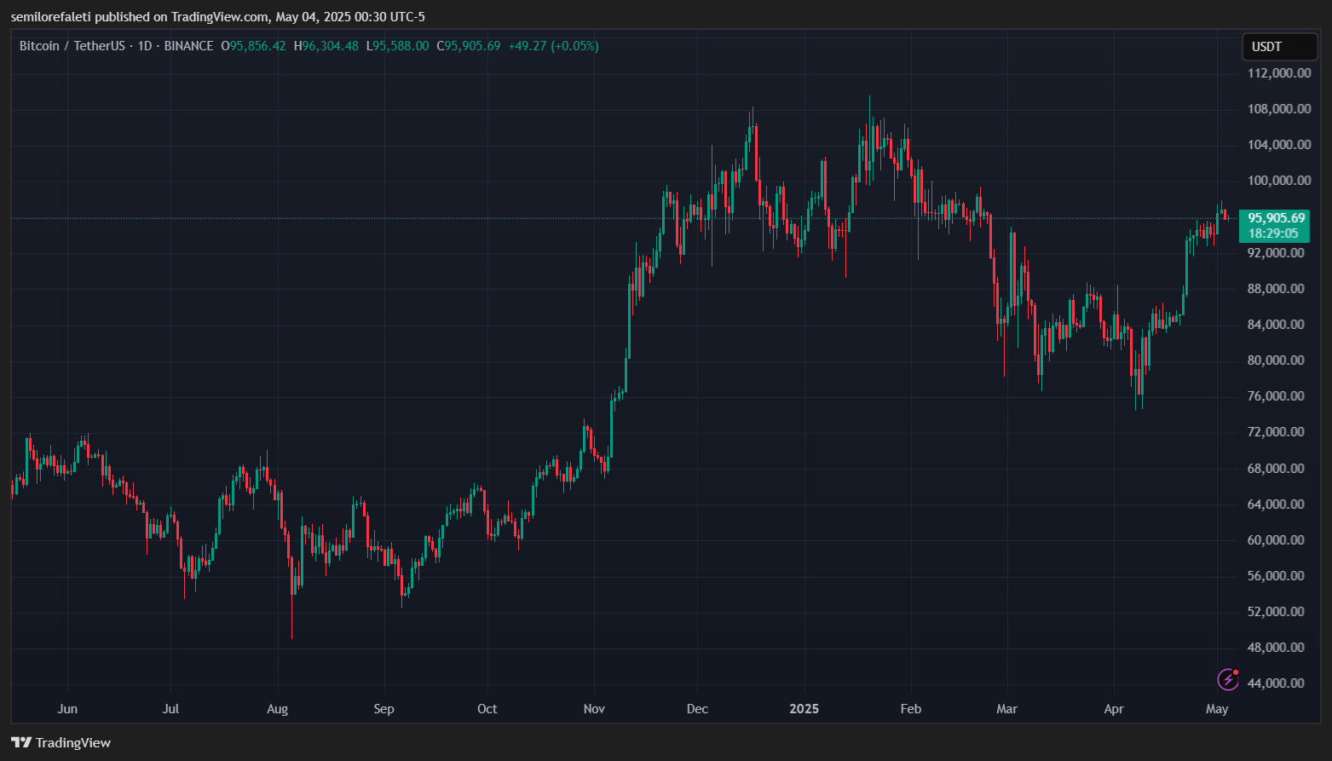Select the Nov label on time axis
Viewport: 1332px width, 761px height.
pyautogui.click(x=594, y=709)
